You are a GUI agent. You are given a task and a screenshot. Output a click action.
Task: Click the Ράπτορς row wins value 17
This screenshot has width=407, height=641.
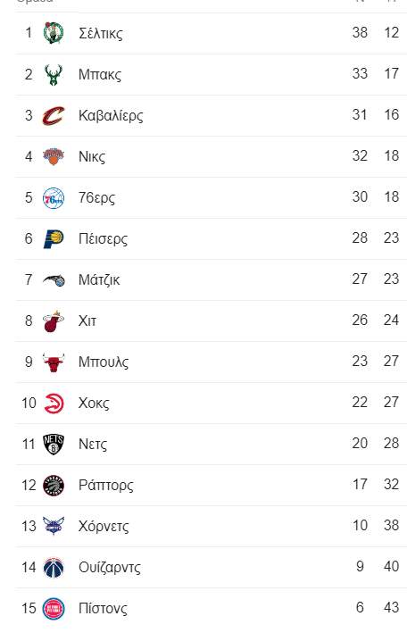(x=360, y=485)
